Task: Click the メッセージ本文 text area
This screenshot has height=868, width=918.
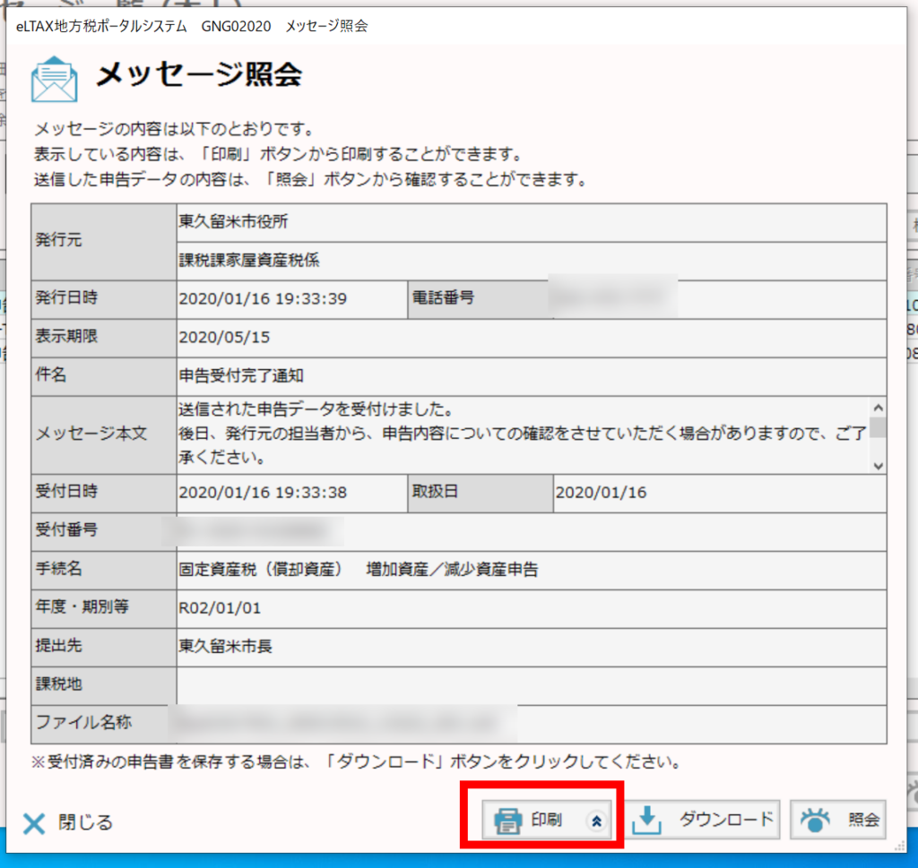Action: [x=520, y=434]
